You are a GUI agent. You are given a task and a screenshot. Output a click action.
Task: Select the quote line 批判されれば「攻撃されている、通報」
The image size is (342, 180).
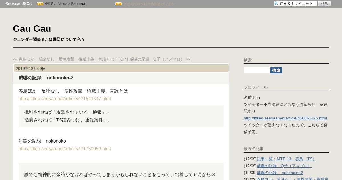[x=68, y=112]
